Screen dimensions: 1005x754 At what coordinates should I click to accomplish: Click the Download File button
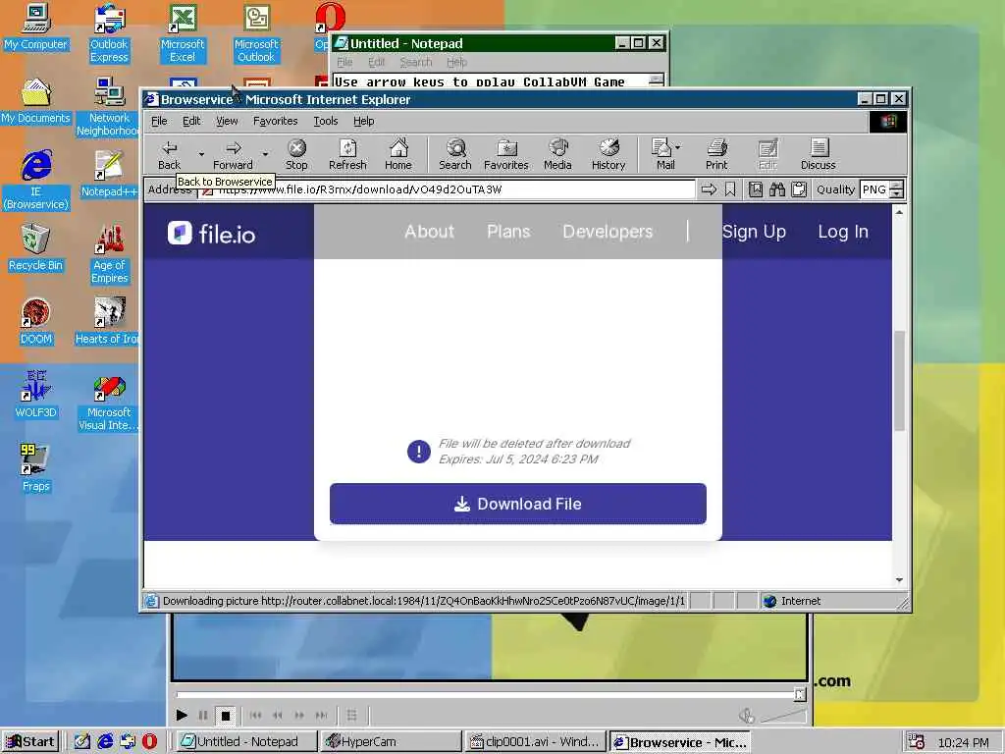coord(518,504)
